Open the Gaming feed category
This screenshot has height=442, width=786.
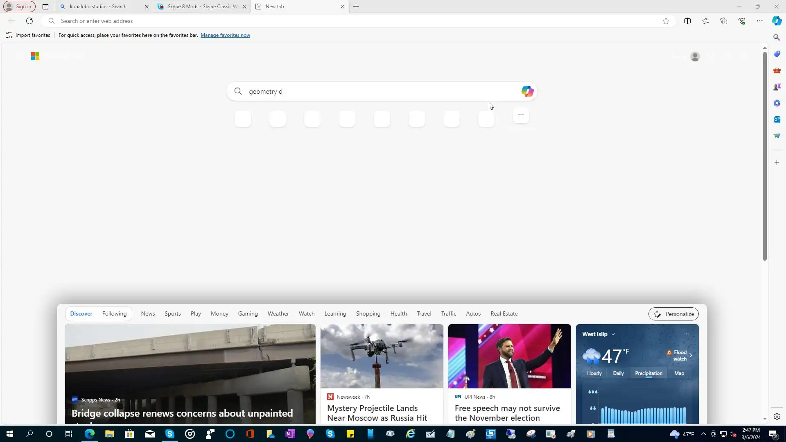tap(248, 313)
